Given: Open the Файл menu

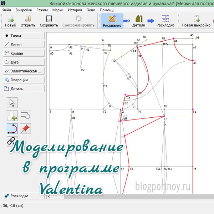Looking at the screenshot, I should 6,10.
